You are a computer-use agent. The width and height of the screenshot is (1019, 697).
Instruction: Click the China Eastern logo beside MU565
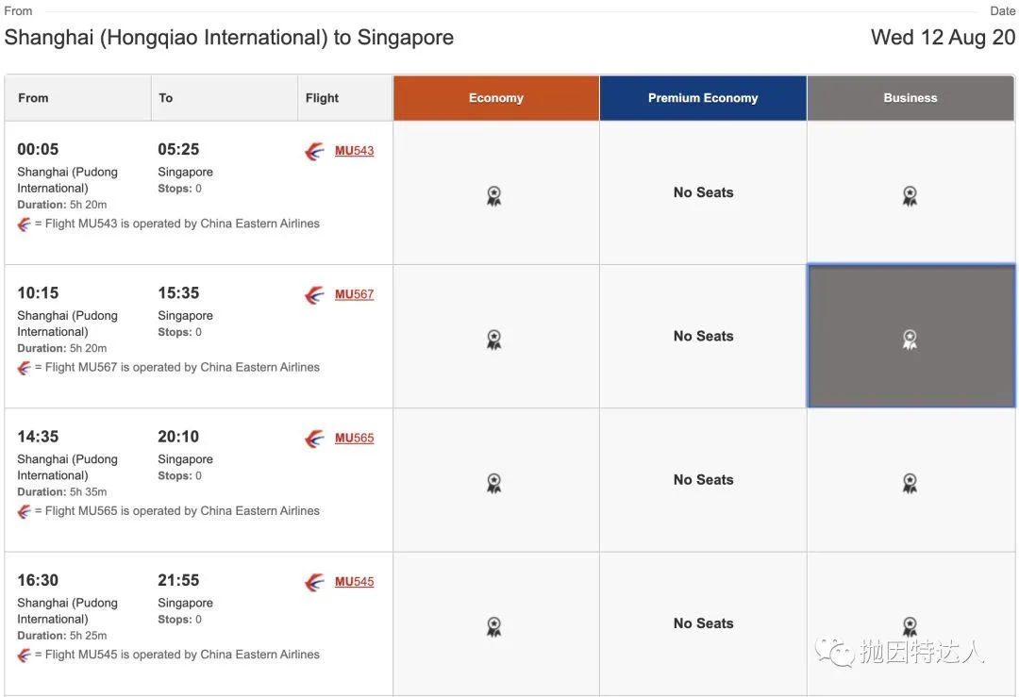pyautogui.click(x=314, y=437)
